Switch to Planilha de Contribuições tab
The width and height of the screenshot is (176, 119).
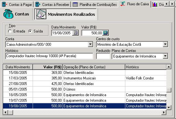pyautogui.click(x=95, y=5)
